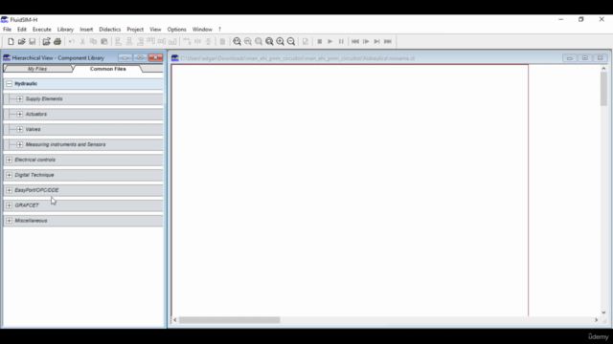Run simulation in single step mode
This screenshot has width=613, height=344.
(366, 41)
